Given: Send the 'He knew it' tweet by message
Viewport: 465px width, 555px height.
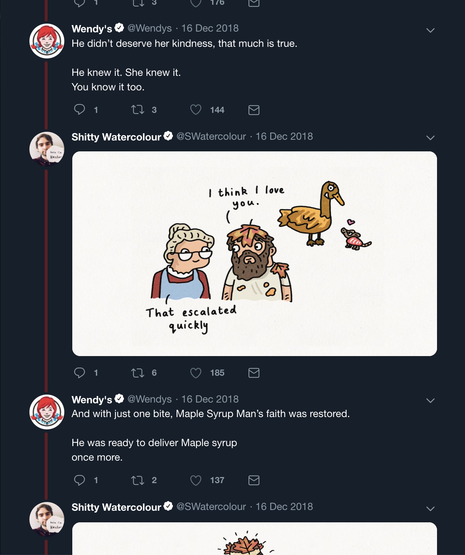Looking at the screenshot, I should tap(254, 110).
